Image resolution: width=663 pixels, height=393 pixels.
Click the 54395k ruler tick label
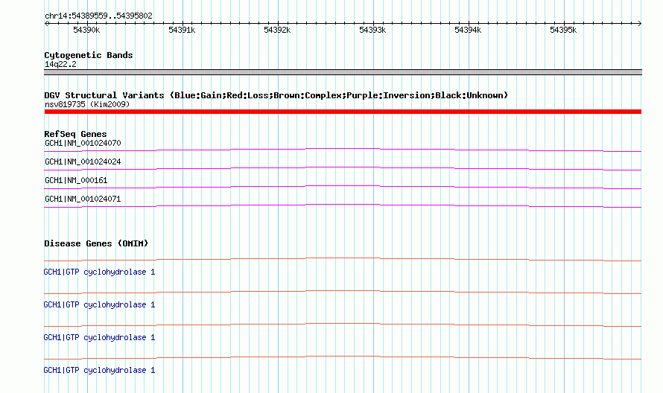pyautogui.click(x=563, y=30)
